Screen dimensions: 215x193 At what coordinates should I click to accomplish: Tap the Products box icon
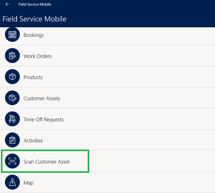(x=12, y=77)
